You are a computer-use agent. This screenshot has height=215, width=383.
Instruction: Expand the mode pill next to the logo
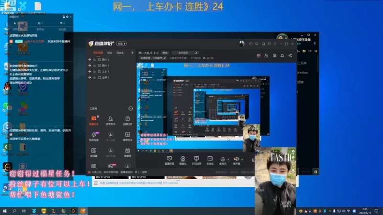(122, 43)
